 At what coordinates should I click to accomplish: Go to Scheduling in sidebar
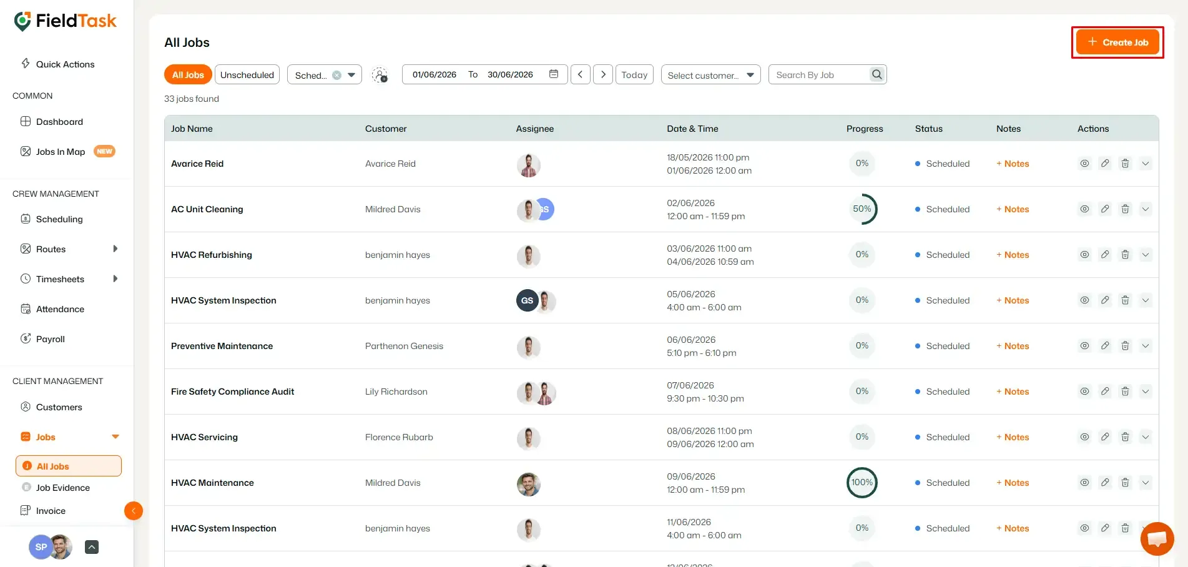pos(52,219)
